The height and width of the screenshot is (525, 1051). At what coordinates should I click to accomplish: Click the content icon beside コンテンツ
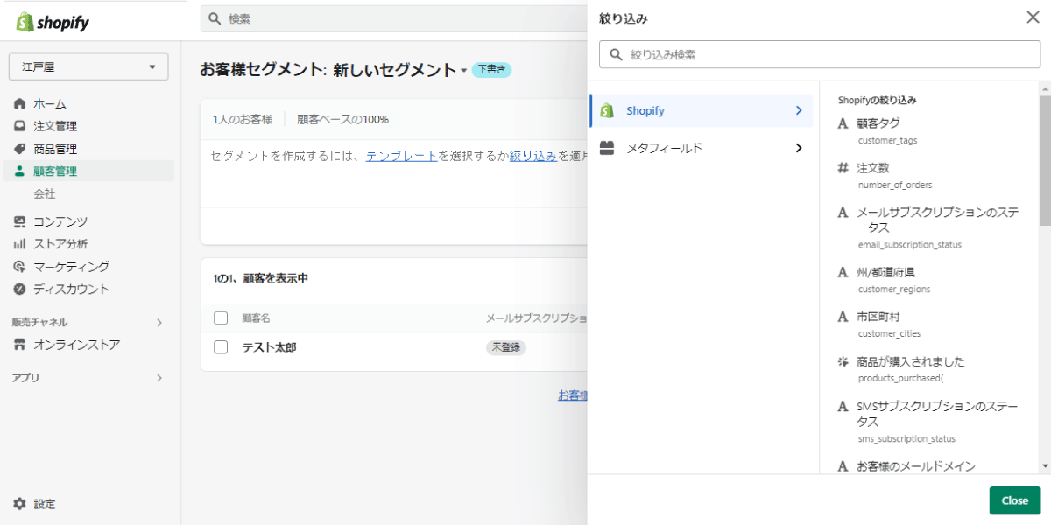(x=19, y=221)
